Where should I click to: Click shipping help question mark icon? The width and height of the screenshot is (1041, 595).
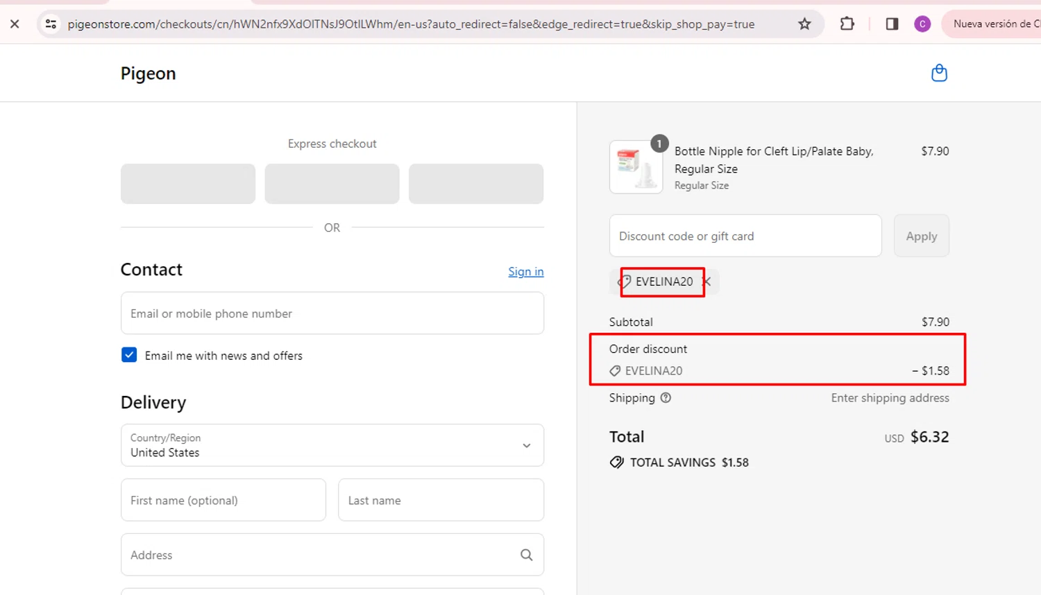point(666,398)
